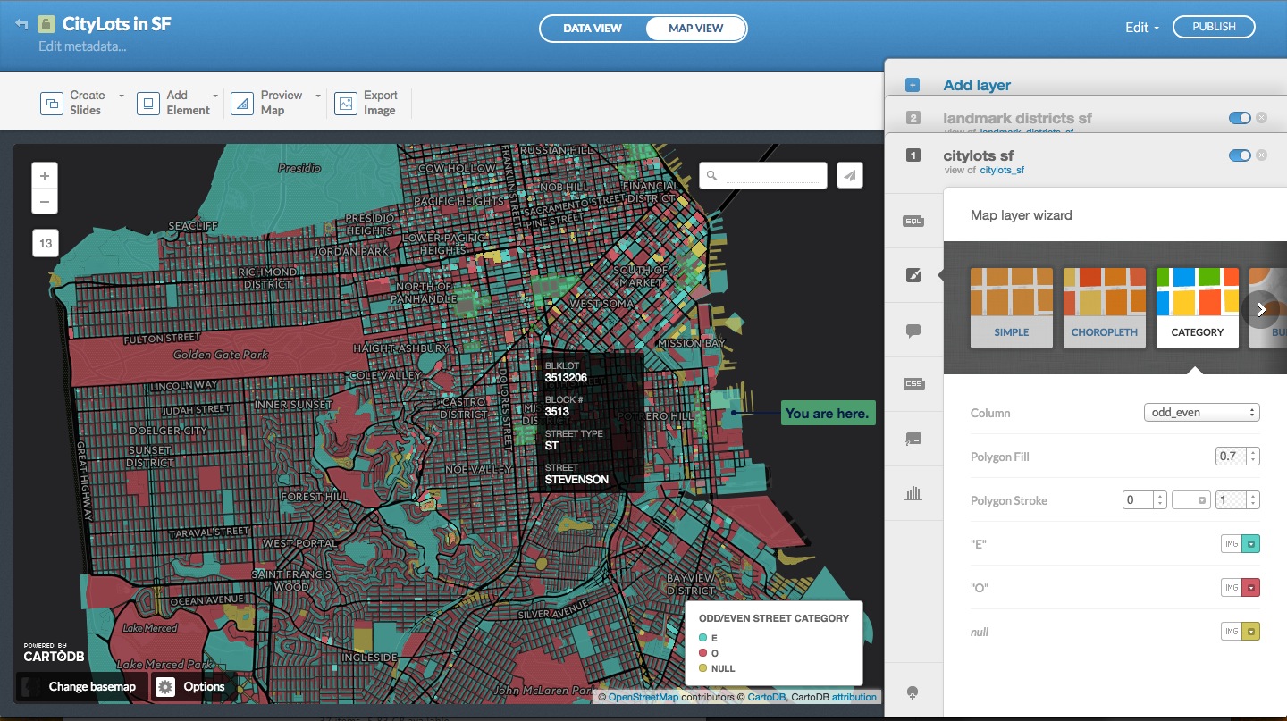Screen dimensions: 1287x721
Task: Click the layer 1 number badge
Action: [x=913, y=155]
